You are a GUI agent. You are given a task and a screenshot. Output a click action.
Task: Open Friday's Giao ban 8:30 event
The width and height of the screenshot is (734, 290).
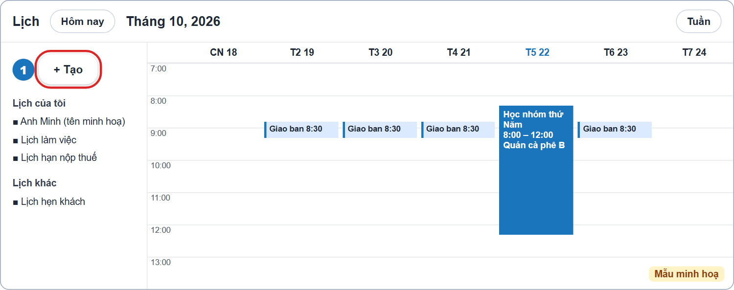tap(615, 130)
